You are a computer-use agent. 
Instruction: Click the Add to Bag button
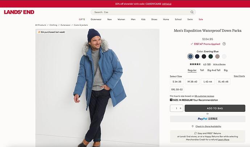coord(215,108)
